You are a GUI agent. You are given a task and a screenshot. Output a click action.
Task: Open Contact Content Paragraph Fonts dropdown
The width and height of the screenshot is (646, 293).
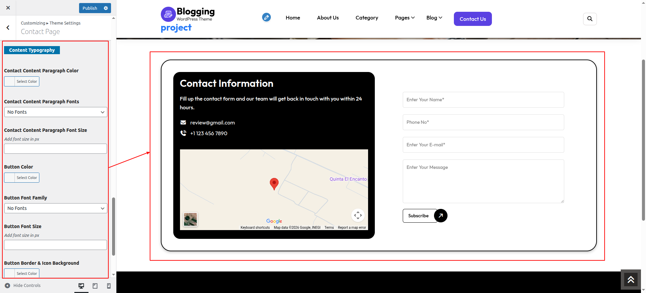pyautogui.click(x=56, y=112)
